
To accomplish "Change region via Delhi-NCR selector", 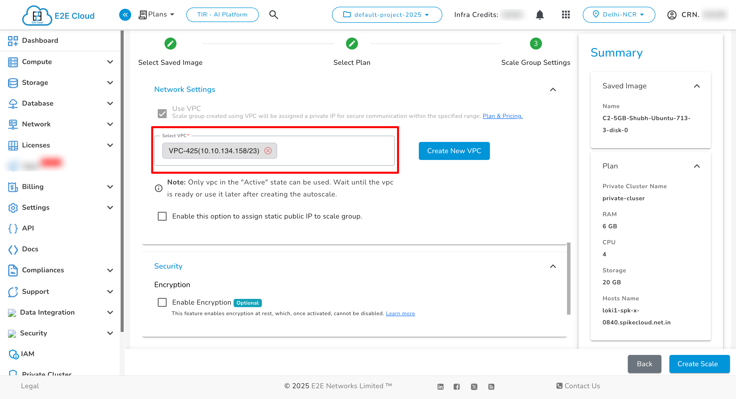I will [619, 15].
